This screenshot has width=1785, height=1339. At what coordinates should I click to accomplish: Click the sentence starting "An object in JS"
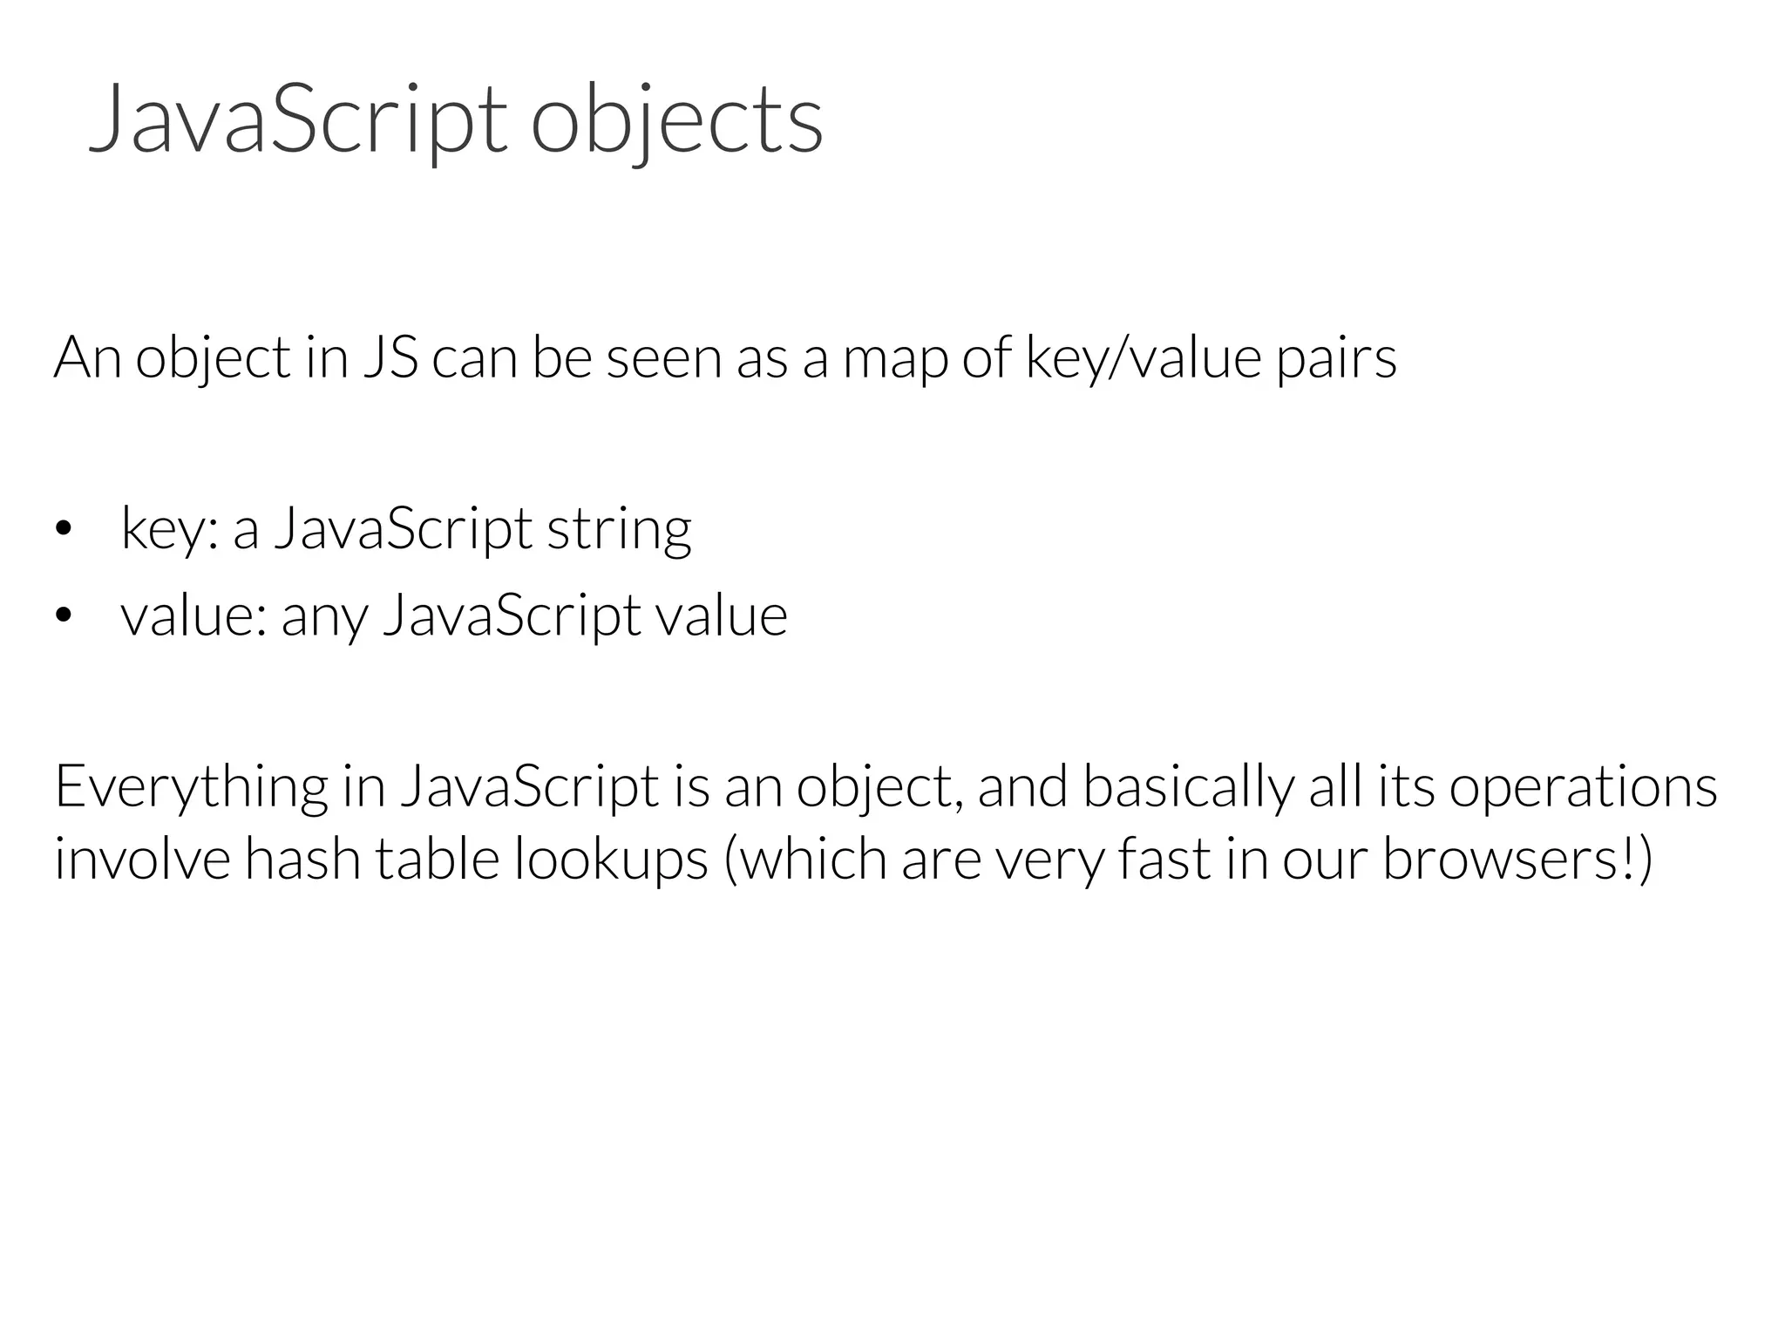click(x=724, y=357)
